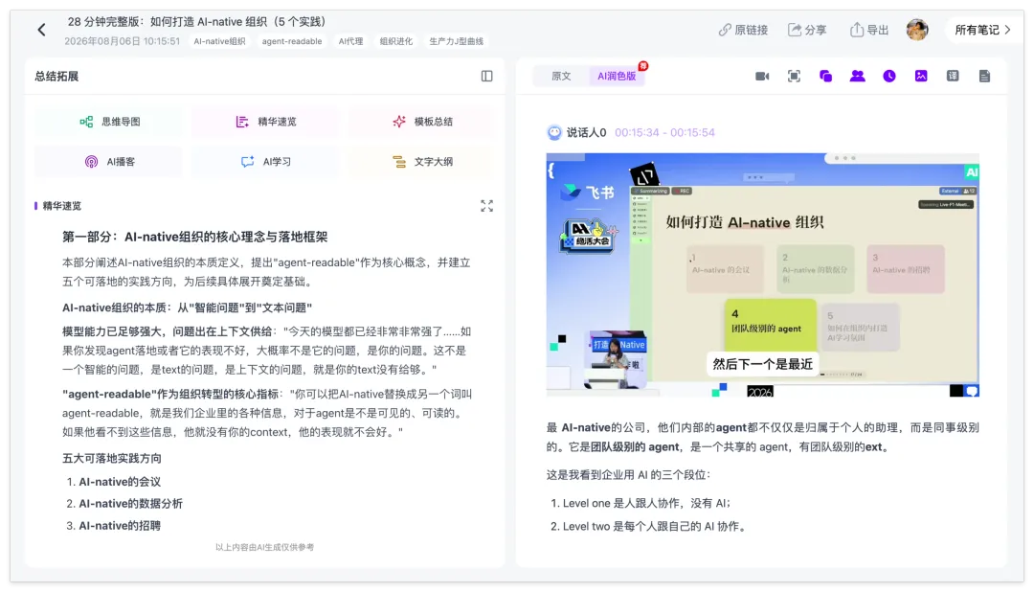Click list item AI-native的会议
Screen dimensions: 1034x592
pyautogui.click(x=120, y=482)
